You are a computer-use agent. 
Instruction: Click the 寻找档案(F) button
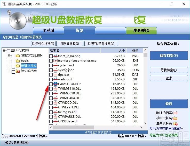coord(169,70)
